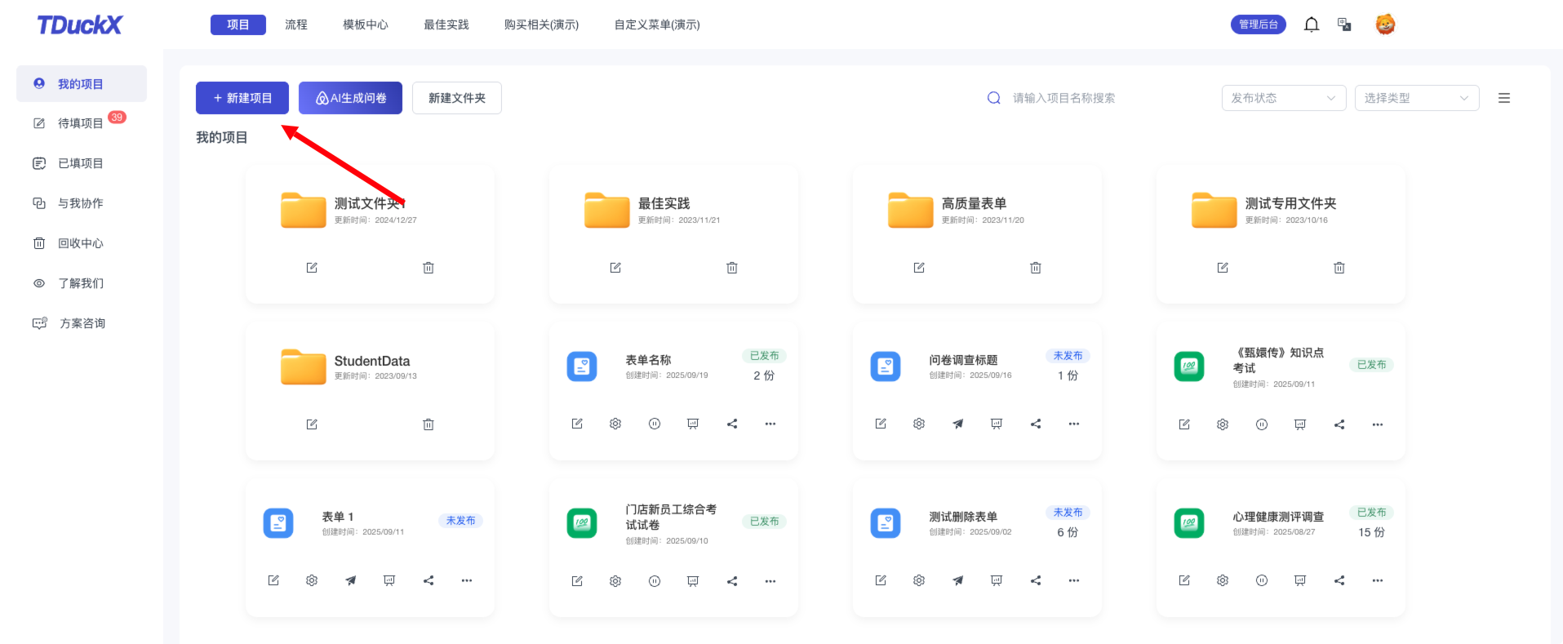Edit the StudentData folder

point(312,424)
